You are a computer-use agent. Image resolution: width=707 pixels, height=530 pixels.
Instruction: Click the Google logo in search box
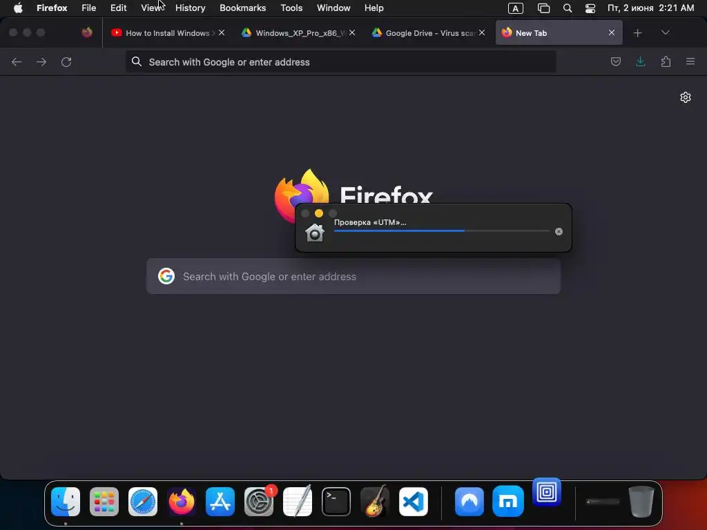[x=166, y=276]
